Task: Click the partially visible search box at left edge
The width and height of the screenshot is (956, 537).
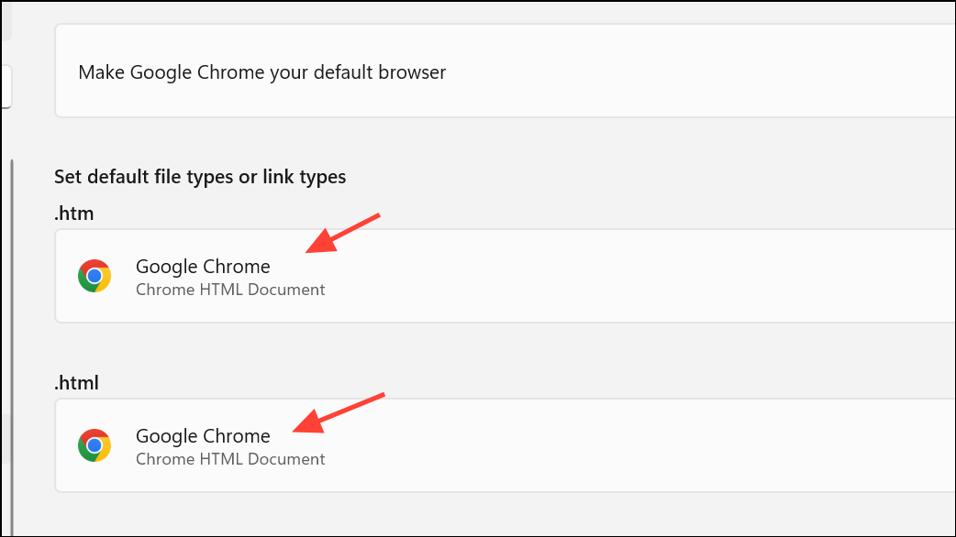Action: 6,87
